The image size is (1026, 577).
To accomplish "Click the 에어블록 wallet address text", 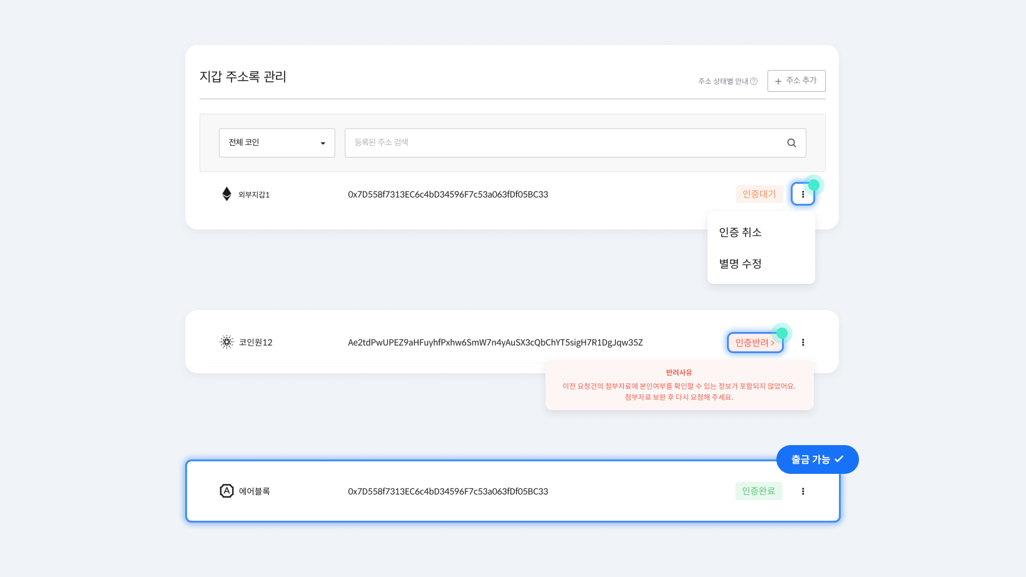I will [x=448, y=491].
